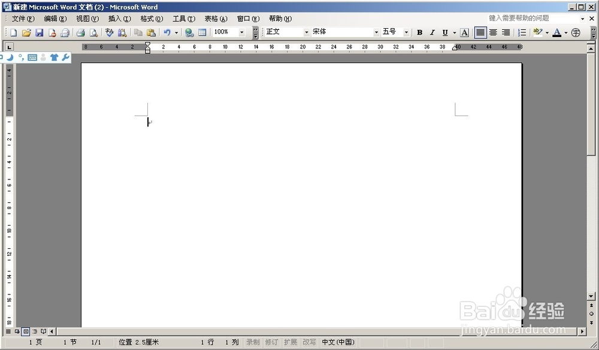Click the moon icon on input bar
This screenshot has height=350, width=599.
click(x=10, y=57)
